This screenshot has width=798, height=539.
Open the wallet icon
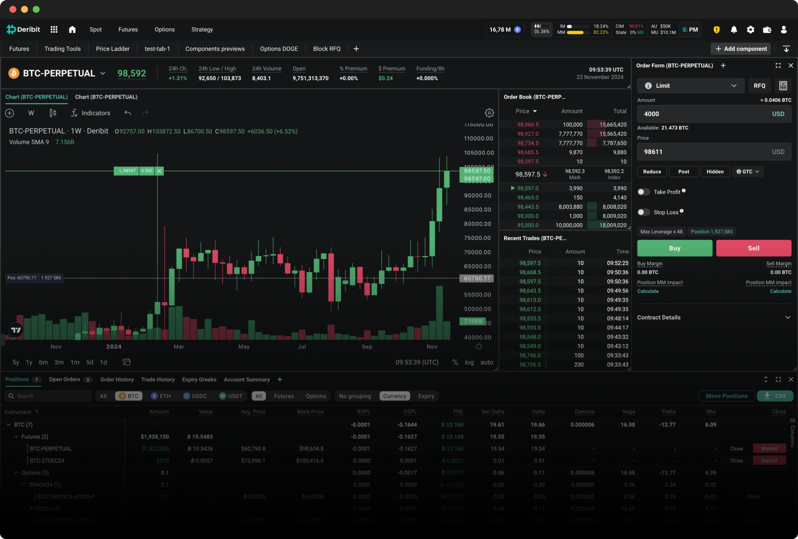(x=767, y=30)
